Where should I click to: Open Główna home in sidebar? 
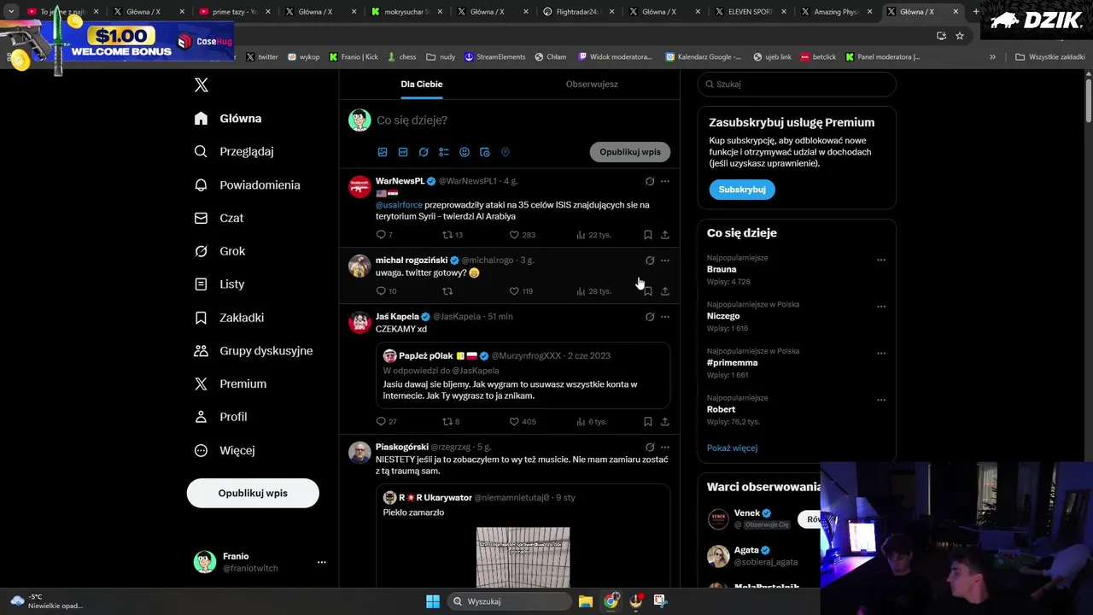(228, 119)
